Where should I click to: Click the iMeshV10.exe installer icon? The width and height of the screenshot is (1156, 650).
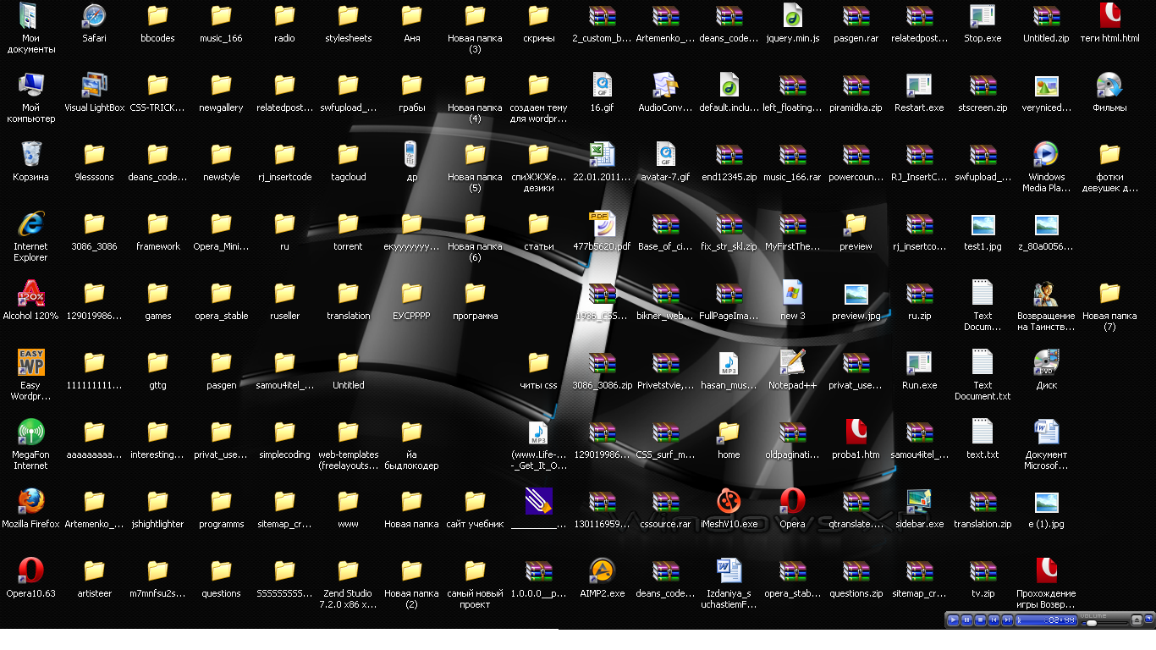pos(729,502)
